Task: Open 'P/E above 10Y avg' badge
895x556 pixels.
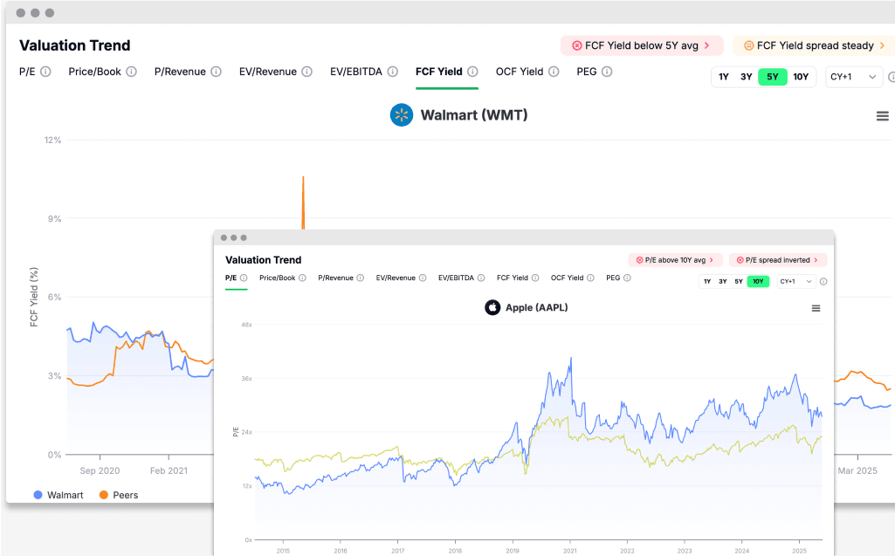Action: coord(675,260)
